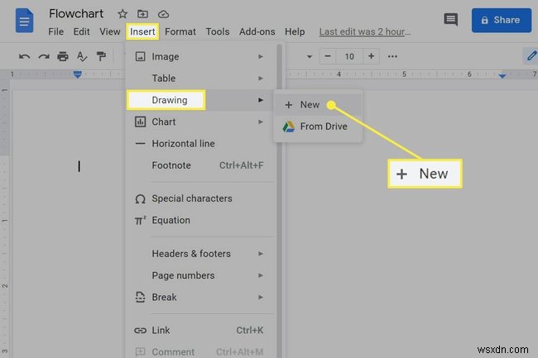Choose From Drive in Drawing submenu

click(318, 126)
